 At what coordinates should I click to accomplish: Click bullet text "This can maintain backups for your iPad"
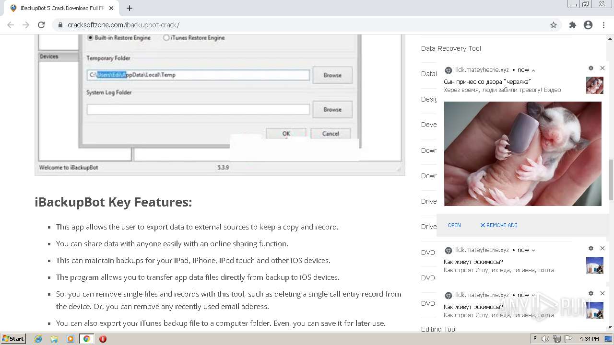click(193, 261)
